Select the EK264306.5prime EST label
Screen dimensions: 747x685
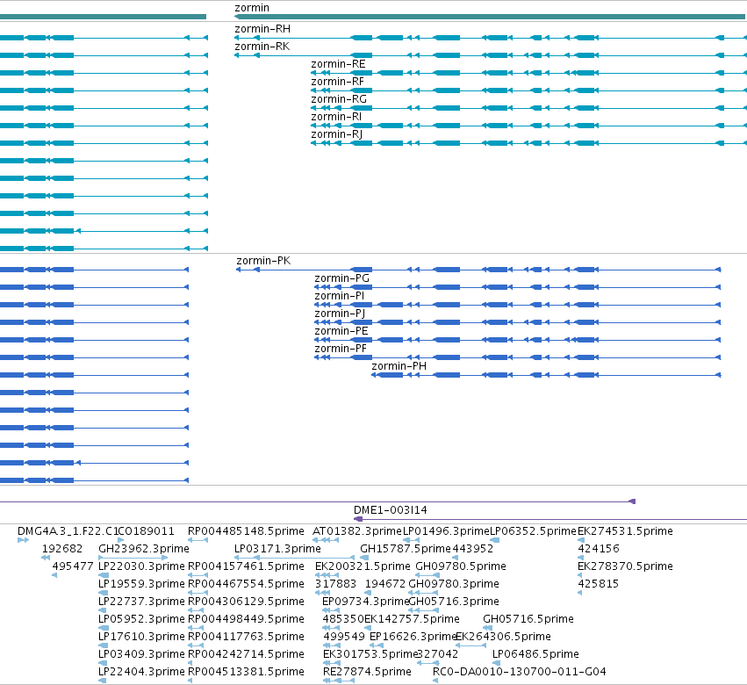[504, 638]
